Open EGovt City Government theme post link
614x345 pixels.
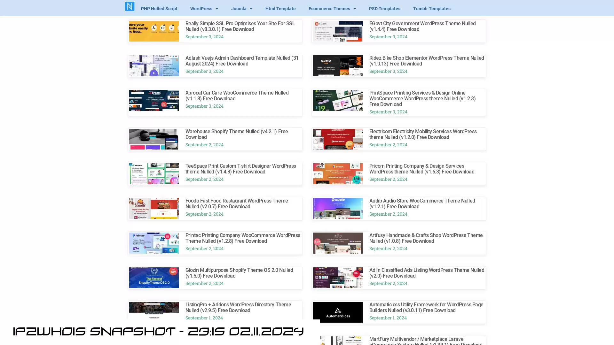coord(422,27)
